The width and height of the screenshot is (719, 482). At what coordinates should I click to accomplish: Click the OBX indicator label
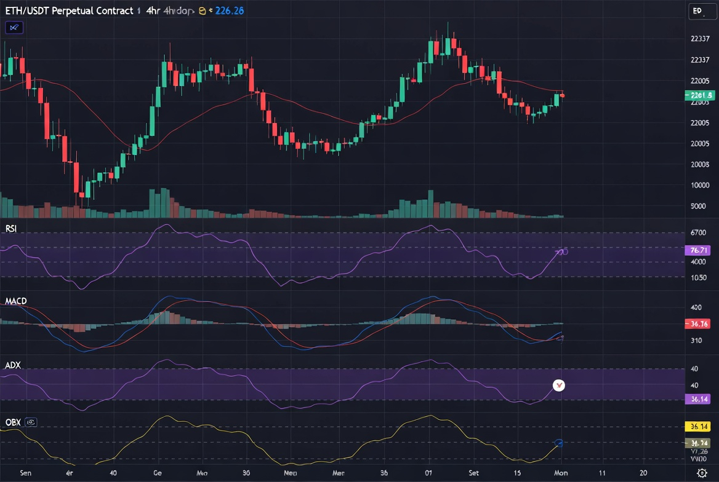click(x=13, y=422)
